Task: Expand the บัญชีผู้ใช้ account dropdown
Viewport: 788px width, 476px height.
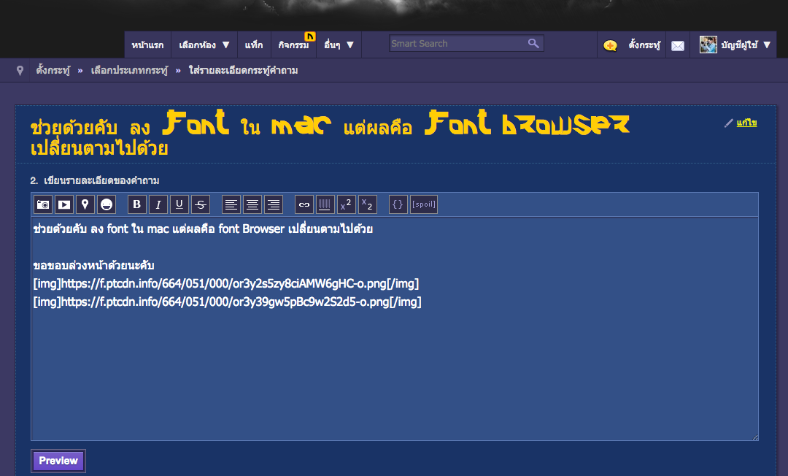Action: coord(746,45)
